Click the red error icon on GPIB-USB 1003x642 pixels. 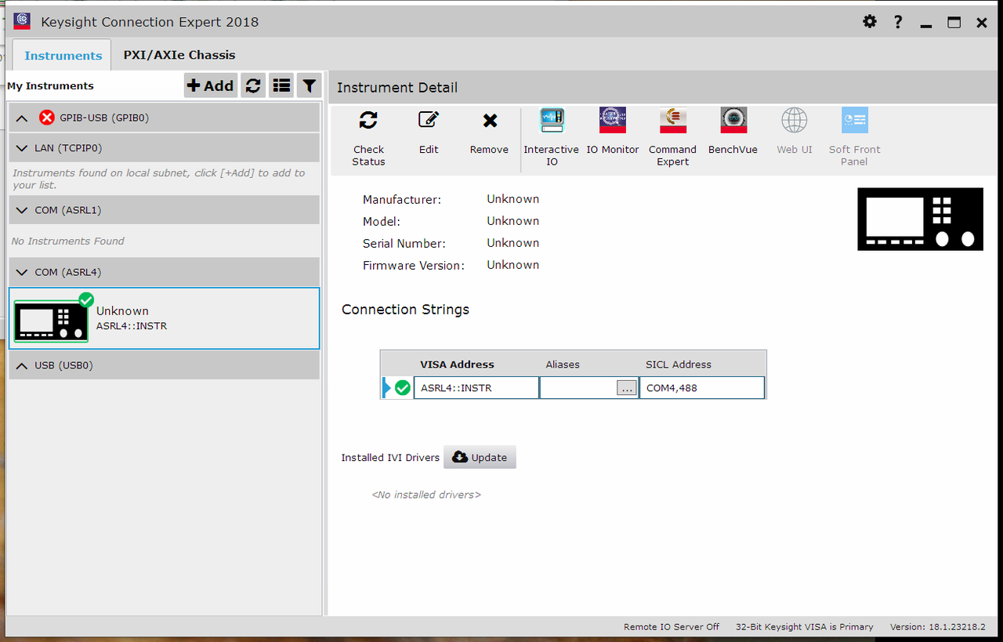(47, 118)
